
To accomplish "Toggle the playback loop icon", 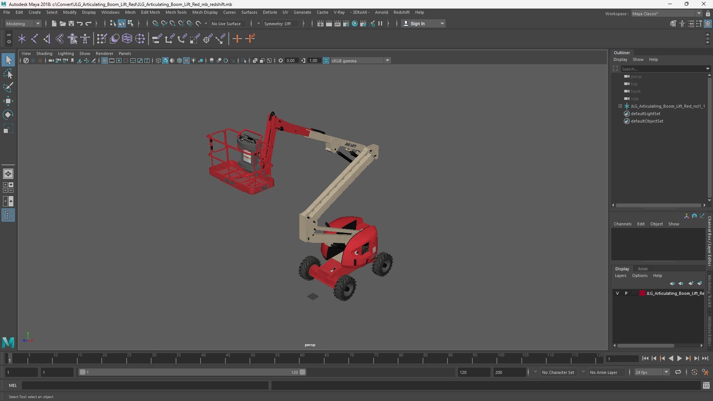I will point(678,372).
